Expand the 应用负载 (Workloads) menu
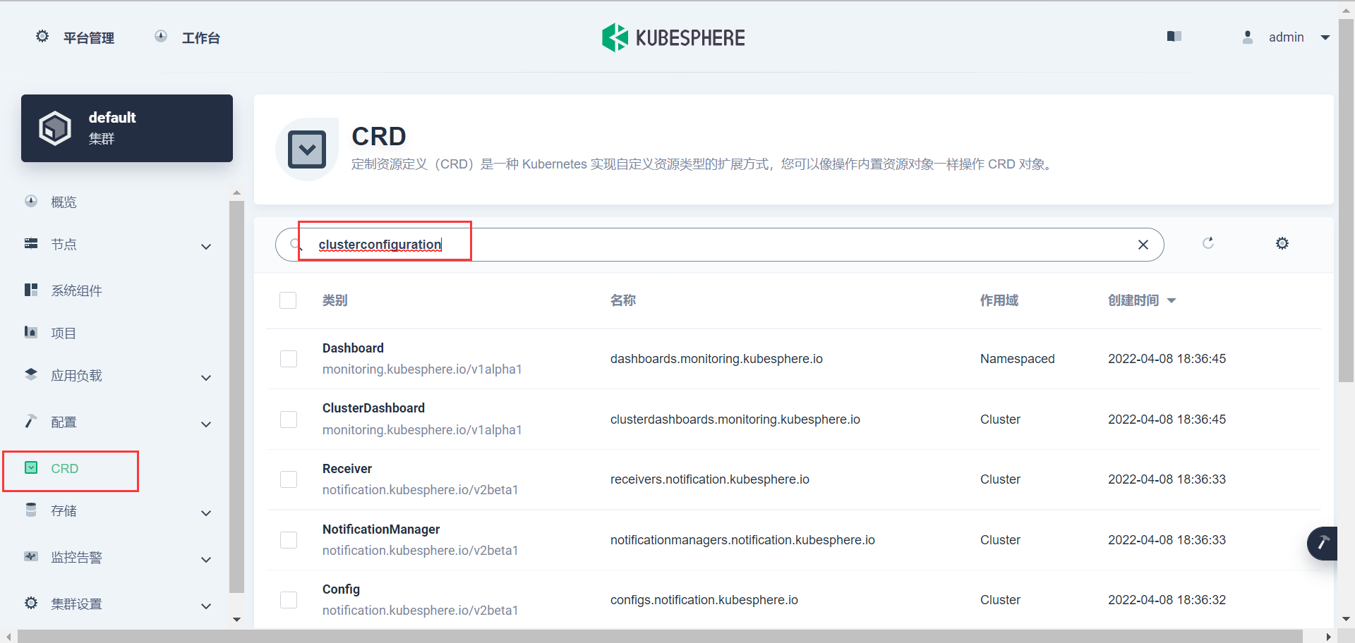 pyautogui.click(x=77, y=375)
